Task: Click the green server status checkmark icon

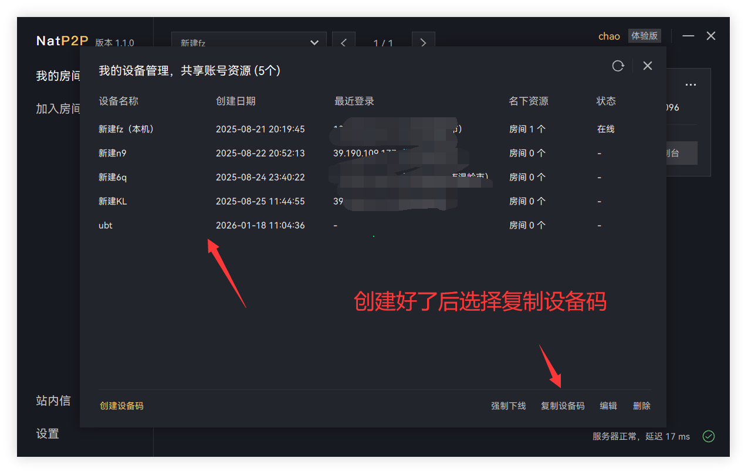Action: click(x=709, y=436)
